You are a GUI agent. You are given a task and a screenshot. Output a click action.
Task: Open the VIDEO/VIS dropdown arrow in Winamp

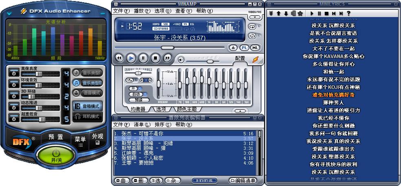click(x=255, y=17)
